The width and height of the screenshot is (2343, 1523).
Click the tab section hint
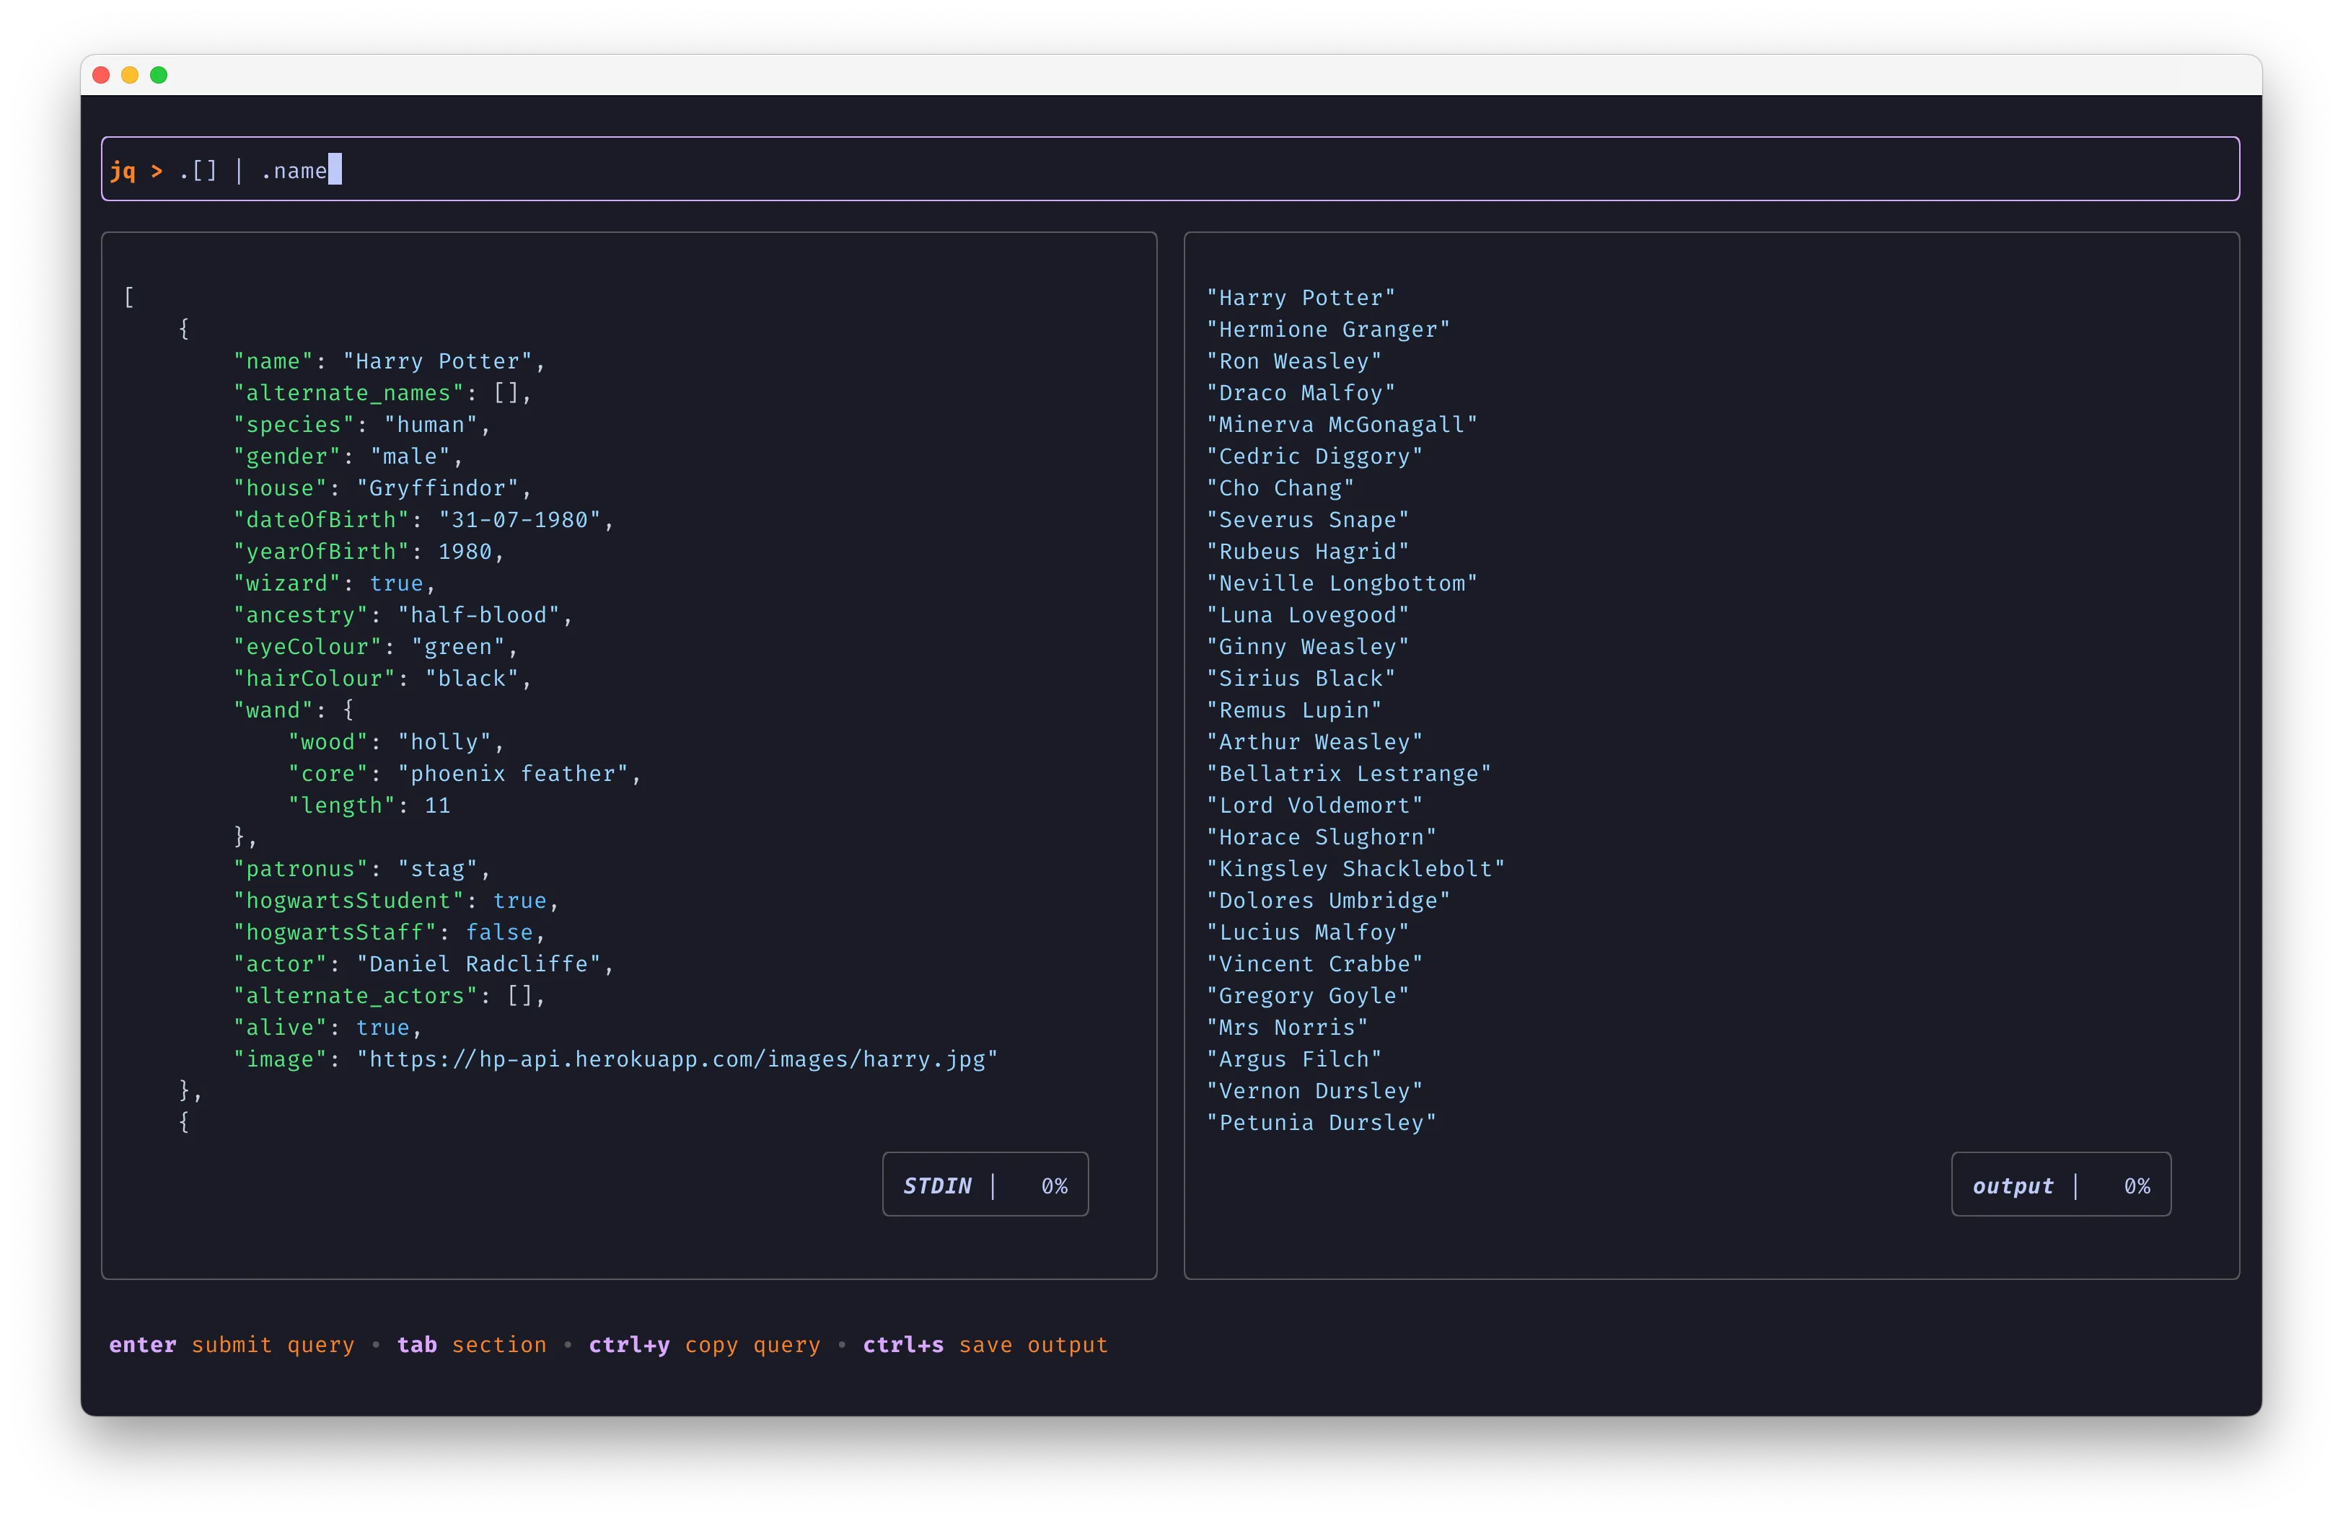[x=472, y=1345]
